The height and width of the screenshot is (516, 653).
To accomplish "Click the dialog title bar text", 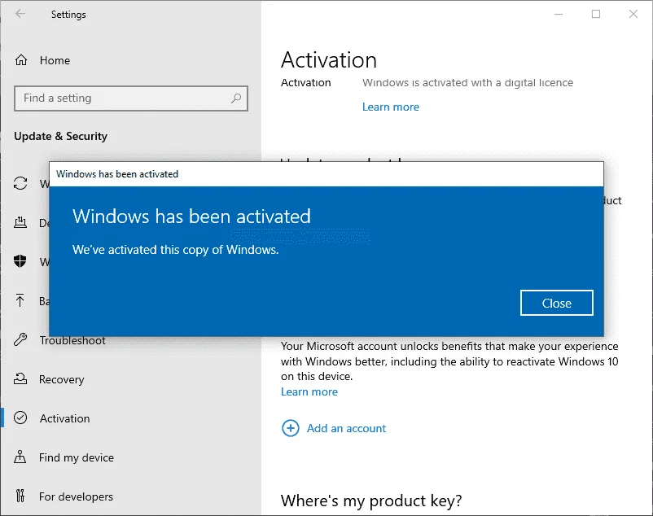I will pos(117,174).
